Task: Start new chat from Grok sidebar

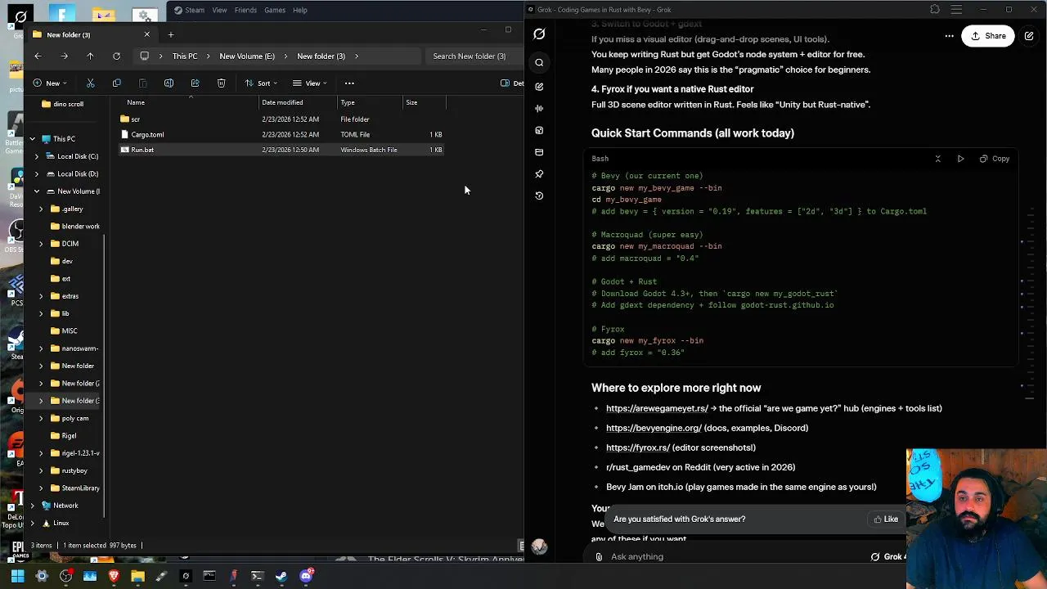Action: [539, 86]
